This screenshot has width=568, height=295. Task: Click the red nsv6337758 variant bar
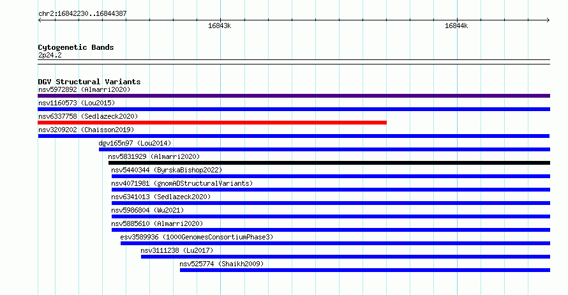coord(213,123)
